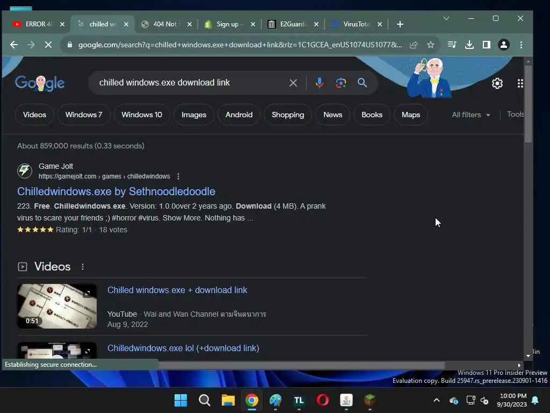Open Opera browser from taskbar
The width and height of the screenshot is (550, 413).
[x=323, y=400]
